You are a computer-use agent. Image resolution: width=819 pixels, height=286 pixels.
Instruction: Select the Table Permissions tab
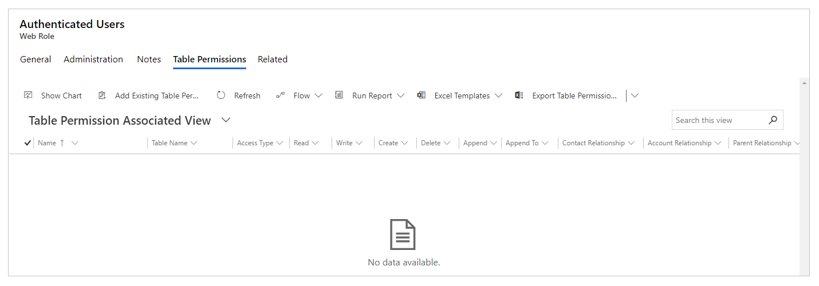[210, 59]
